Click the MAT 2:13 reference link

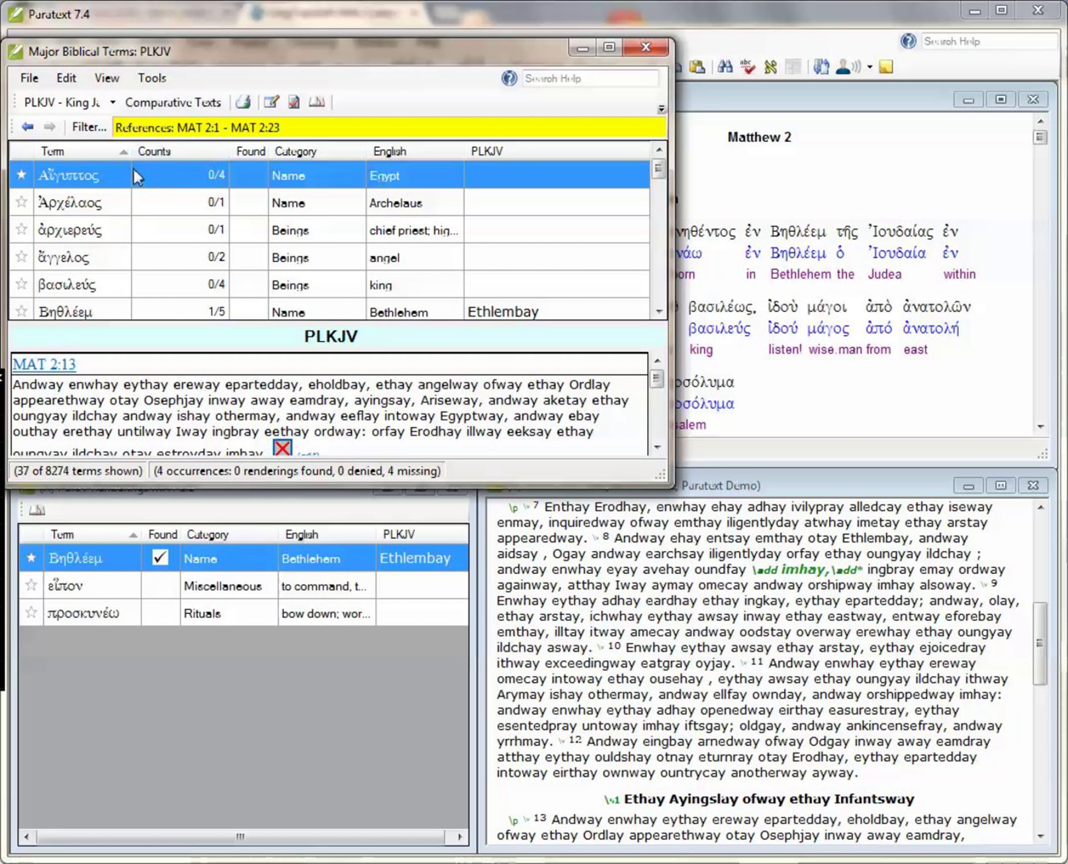pos(44,364)
